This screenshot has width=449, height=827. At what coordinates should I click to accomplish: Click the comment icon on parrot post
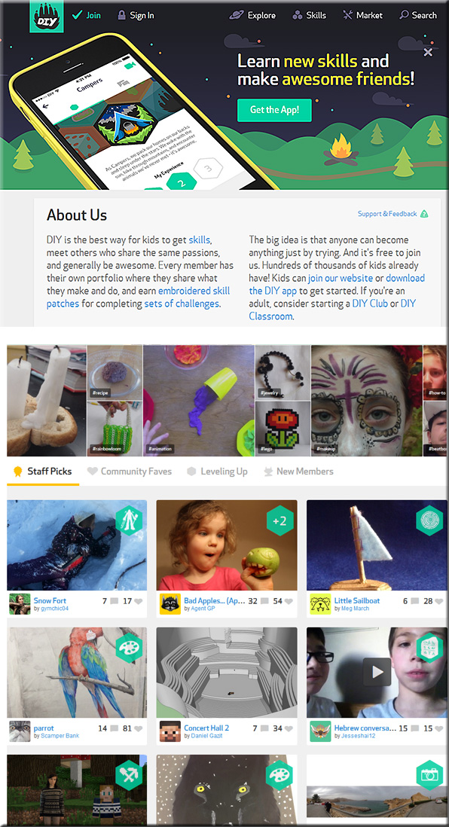(x=115, y=729)
